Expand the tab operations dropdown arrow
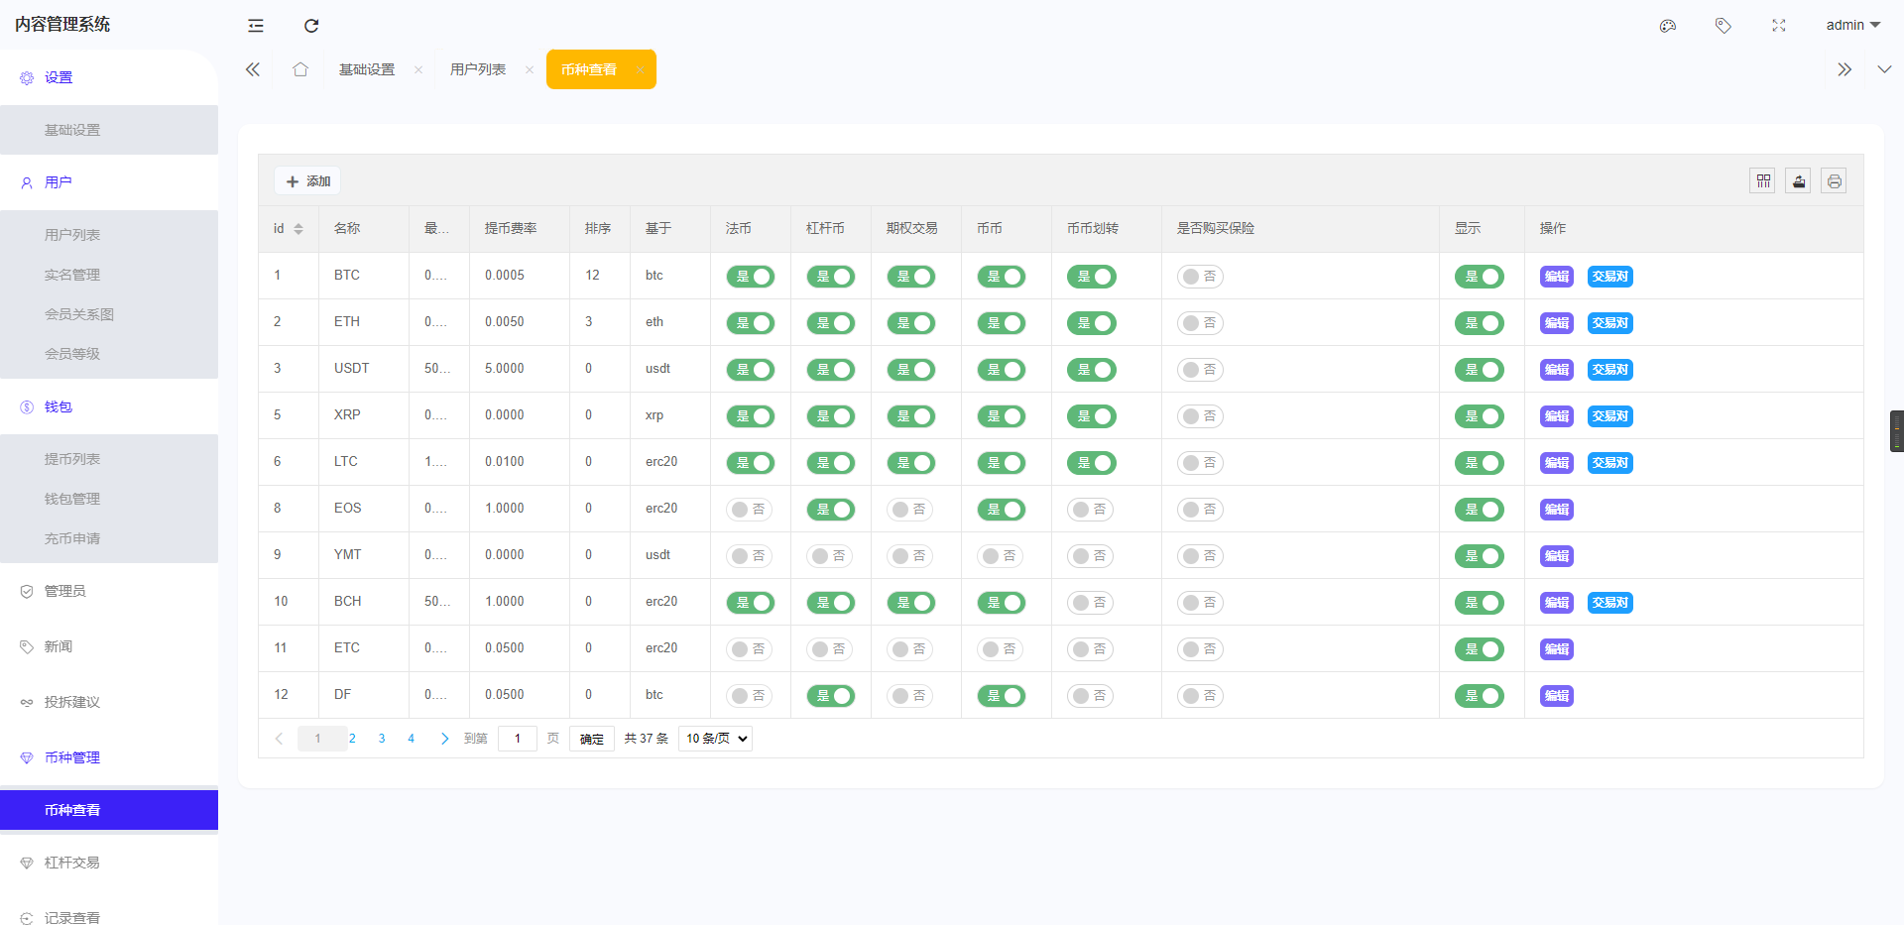Screen dimensions: 1904x925 pyautogui.click(x=1884, y=69)
